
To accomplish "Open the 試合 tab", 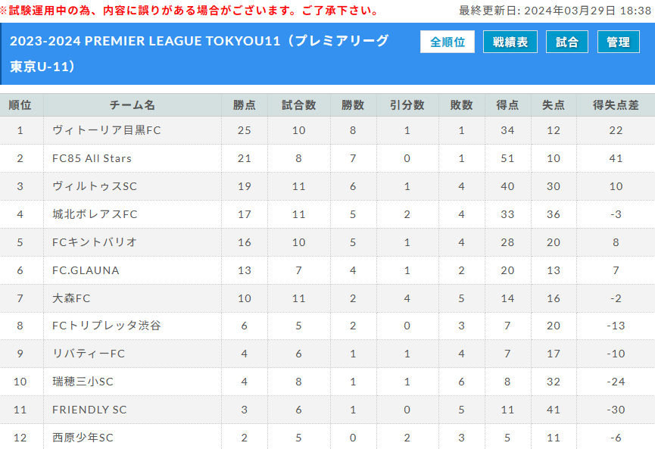I will [x=567, y=42].
